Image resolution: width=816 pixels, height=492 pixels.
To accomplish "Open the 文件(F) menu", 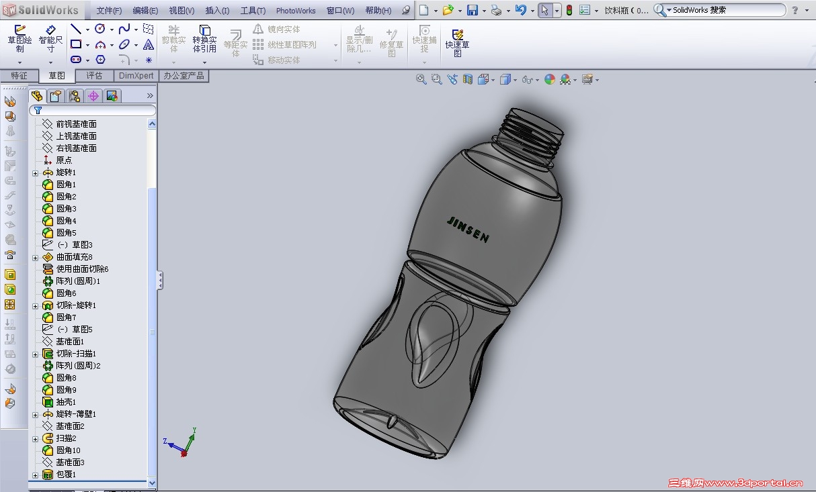I will 109,11.
